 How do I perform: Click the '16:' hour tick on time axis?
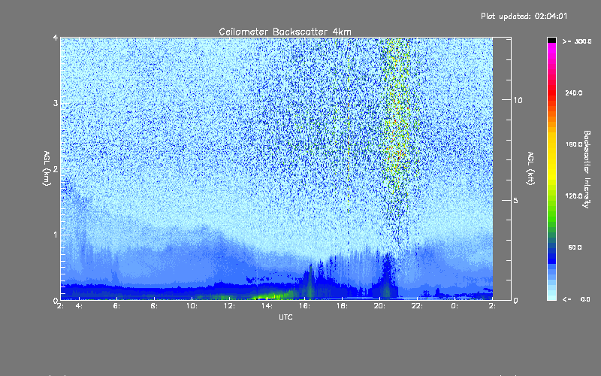point(304,306)
